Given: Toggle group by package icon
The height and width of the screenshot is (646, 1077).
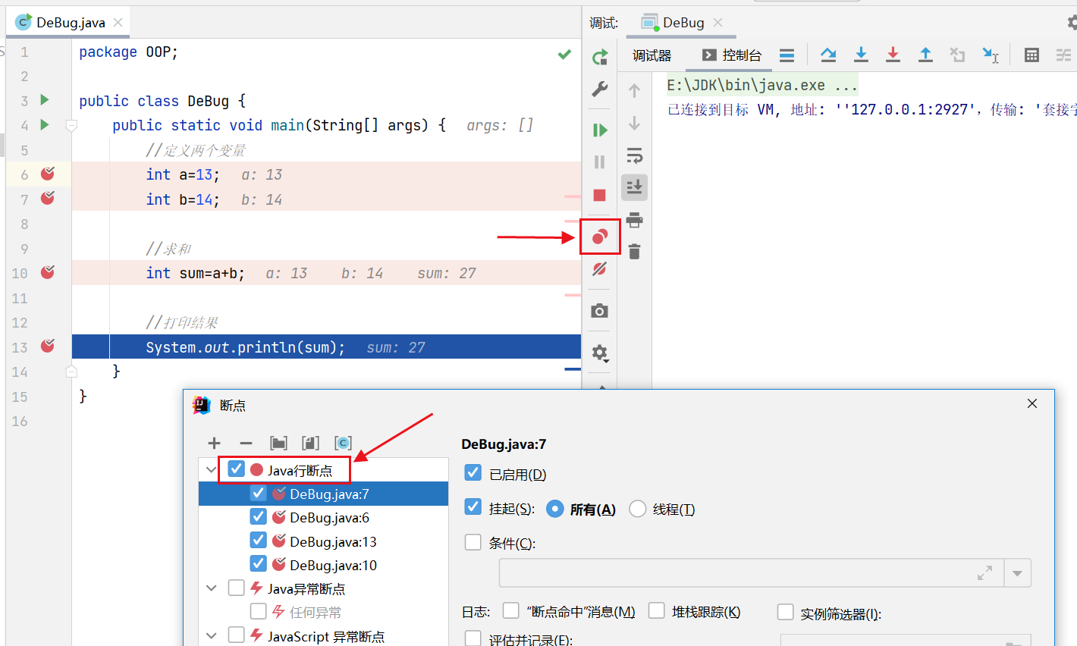Looking at the screenshot, I should point(278,443).
